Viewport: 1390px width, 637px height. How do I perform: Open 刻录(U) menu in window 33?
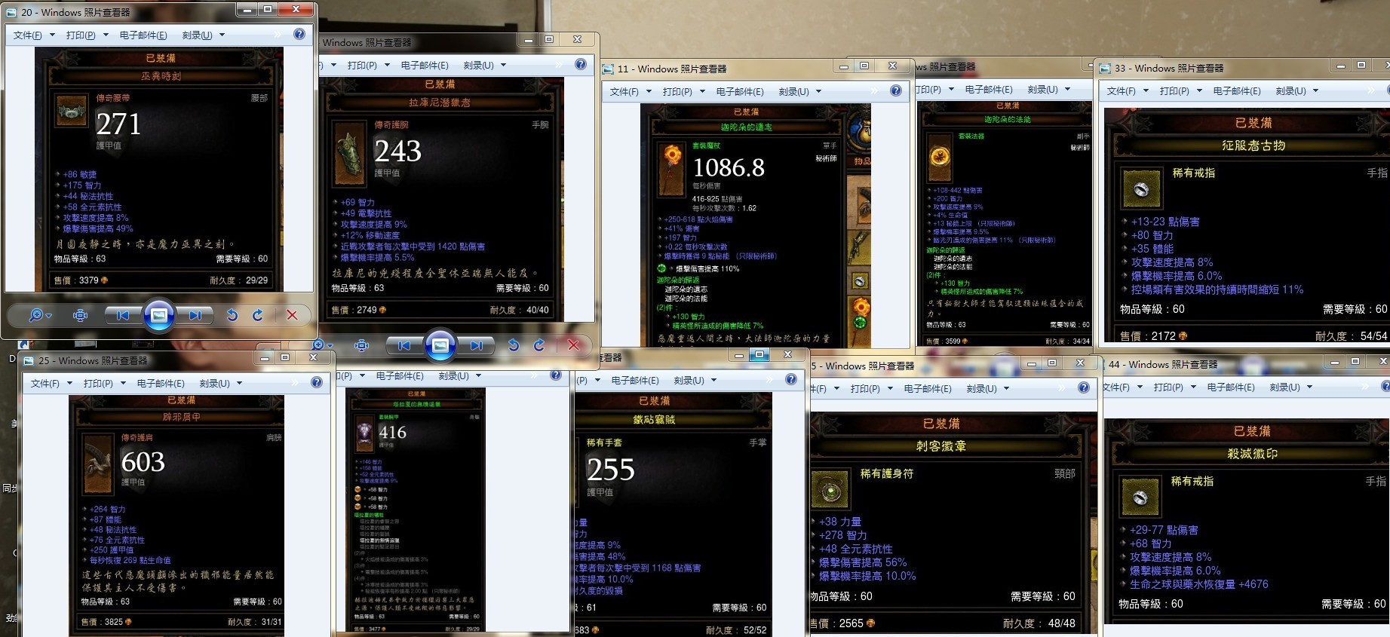[x=1290, y=90]
